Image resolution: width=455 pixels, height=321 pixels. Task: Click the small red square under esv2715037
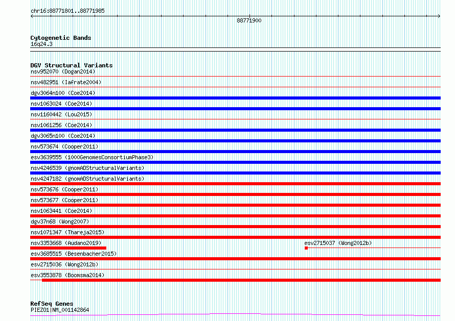[306, 248]
